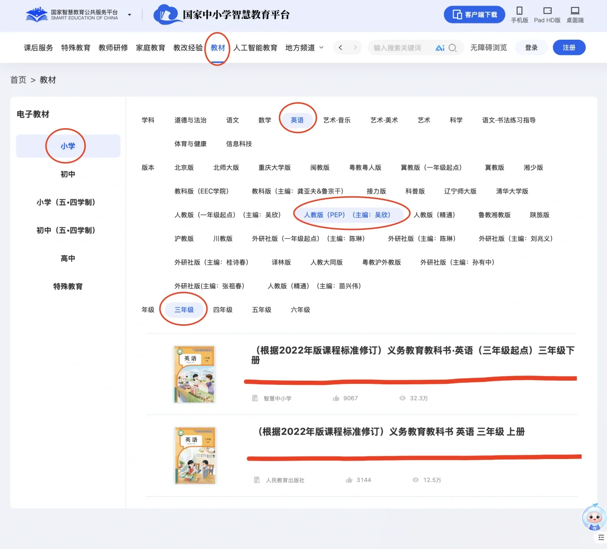Click the publisher icon beside 智慧中小学
Viewport: 607px width, 549px height.
[x=255, y=399]
